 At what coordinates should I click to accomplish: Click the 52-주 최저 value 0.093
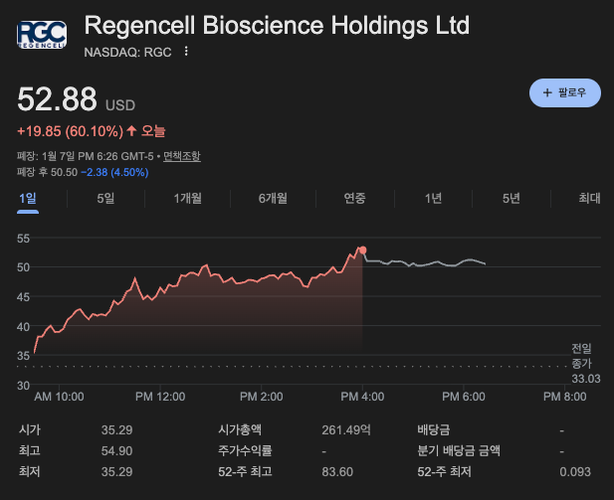[575, 472]
